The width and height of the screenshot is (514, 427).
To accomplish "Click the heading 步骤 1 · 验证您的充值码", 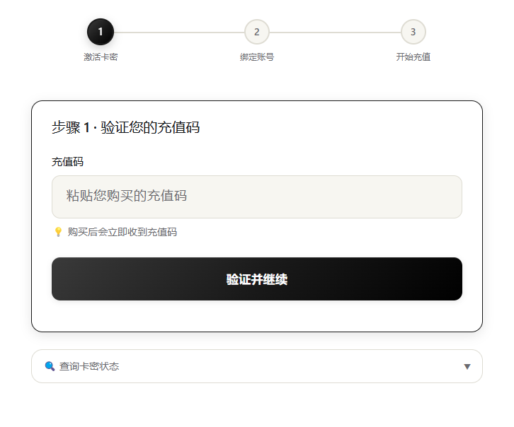I will (x=125, y=127).
